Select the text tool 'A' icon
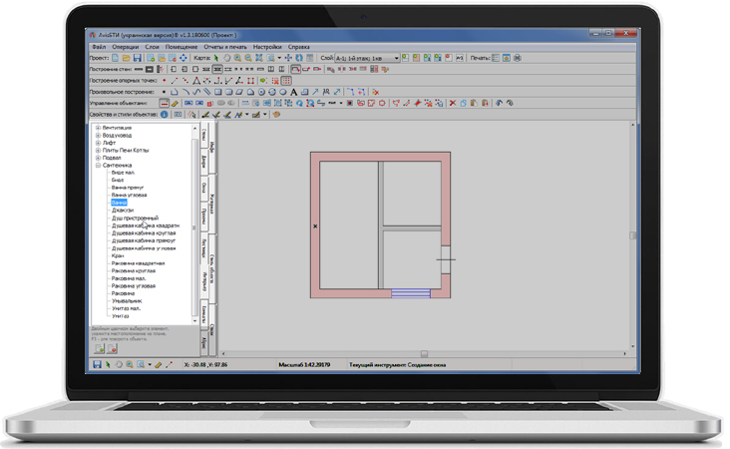 [293, 92]
